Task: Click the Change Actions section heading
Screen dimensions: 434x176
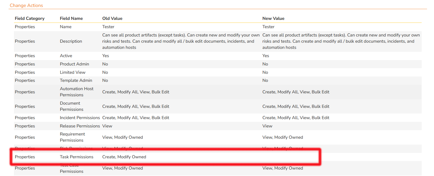Action: click(26, 5)
